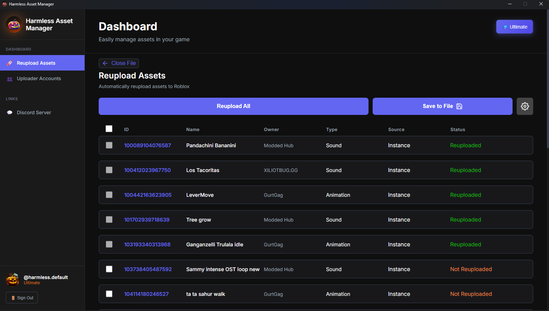The width and height of the screenshot is (549, 311).
Task: Open the Uploader Accounts page
Action: click(x=39, y=78)
